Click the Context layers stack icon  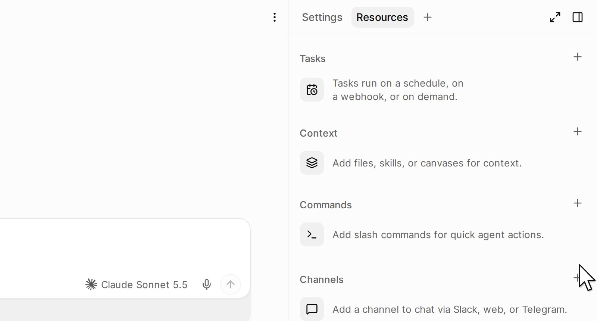click(312, 163)
